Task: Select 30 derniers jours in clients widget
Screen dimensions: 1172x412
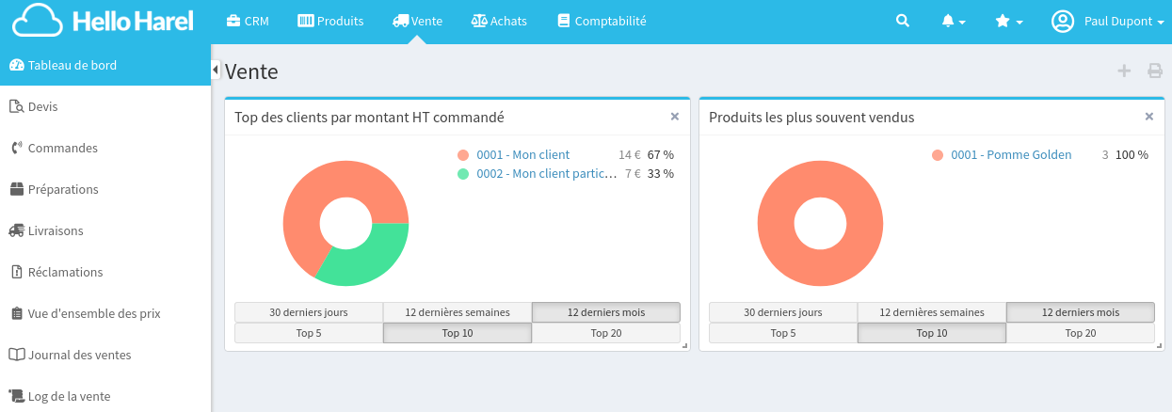Action: coord(309,312)
